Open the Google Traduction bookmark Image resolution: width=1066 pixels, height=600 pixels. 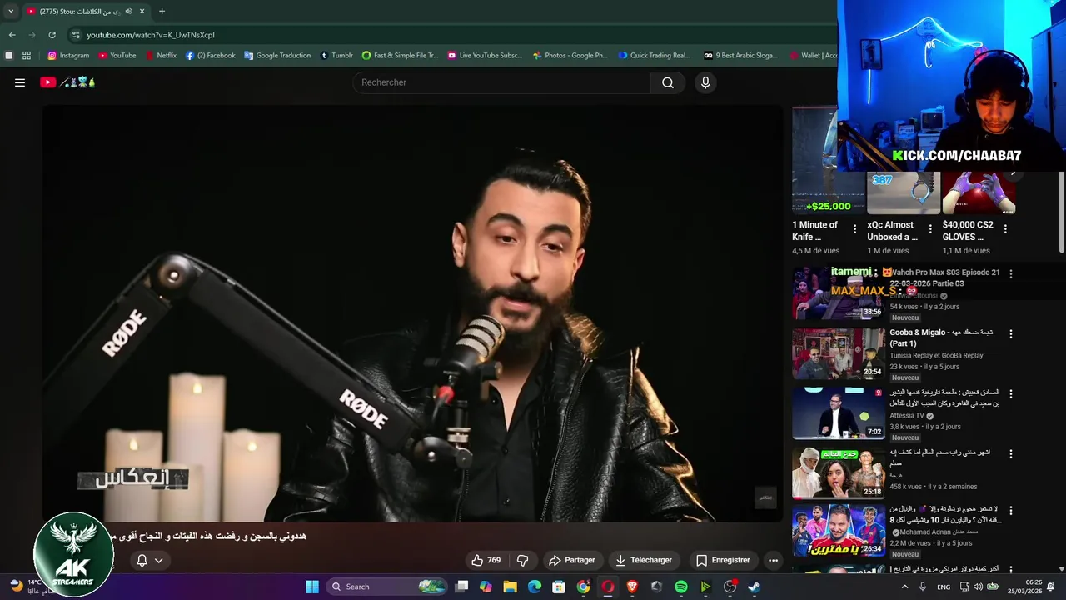click(x=276, y=56)
